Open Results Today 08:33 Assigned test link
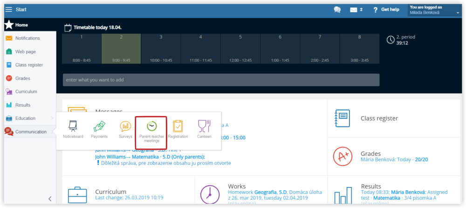Screen dimensions: 466x208 tap(404, 195)
